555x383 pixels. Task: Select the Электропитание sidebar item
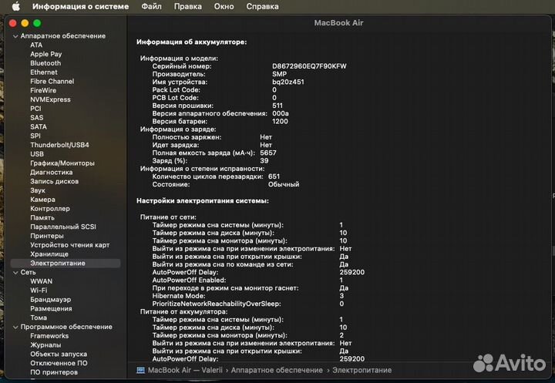(x=58, y=263)
